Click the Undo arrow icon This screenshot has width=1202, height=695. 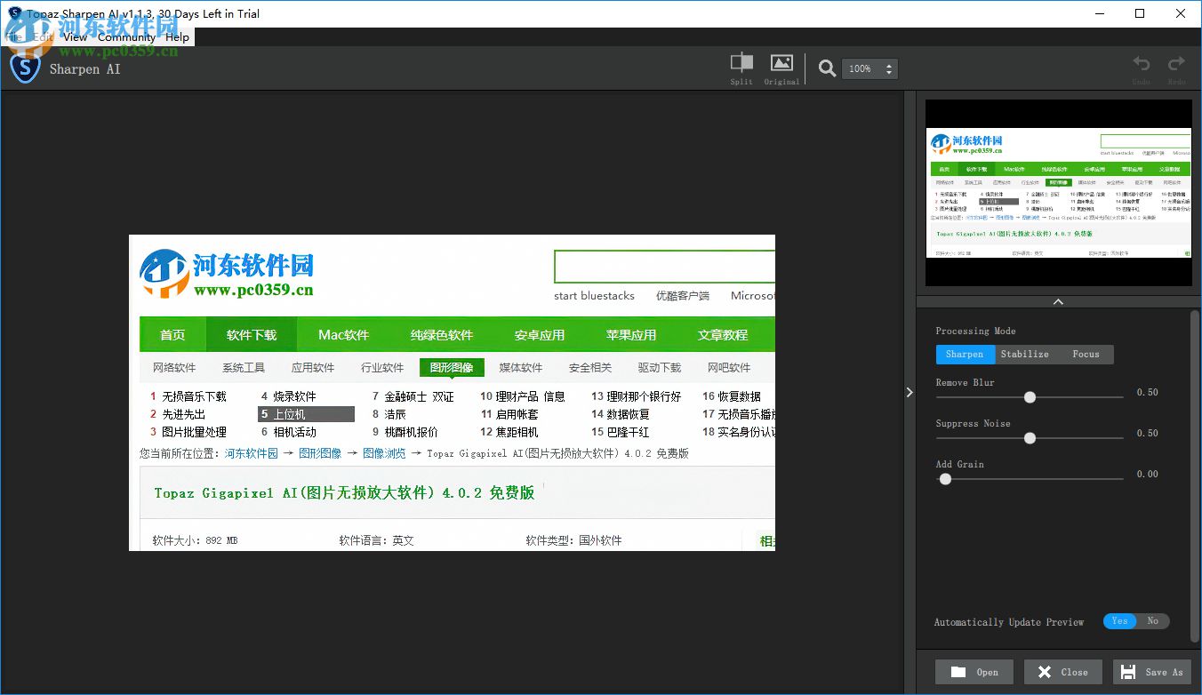(1141, 64)
